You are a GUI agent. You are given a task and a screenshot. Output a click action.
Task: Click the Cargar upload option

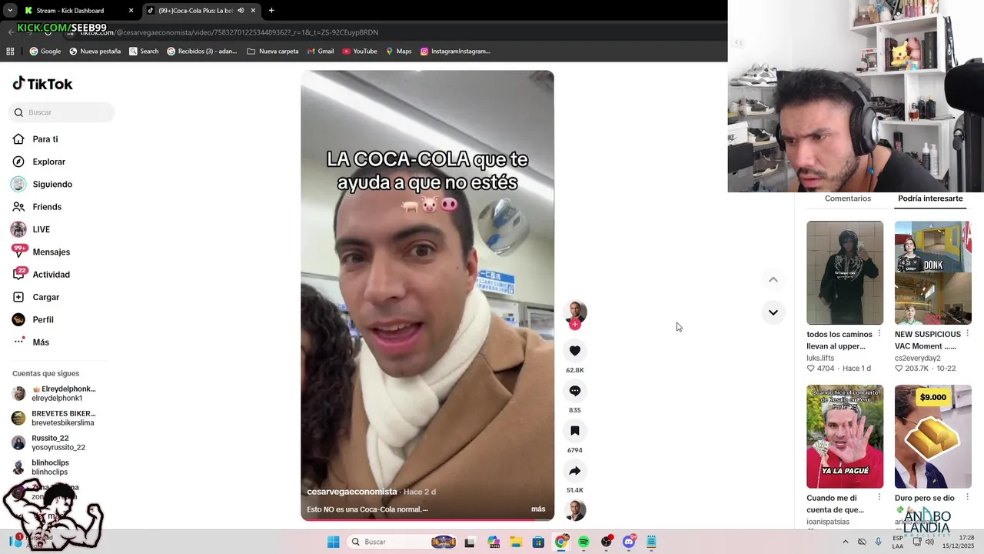point(36,297)
